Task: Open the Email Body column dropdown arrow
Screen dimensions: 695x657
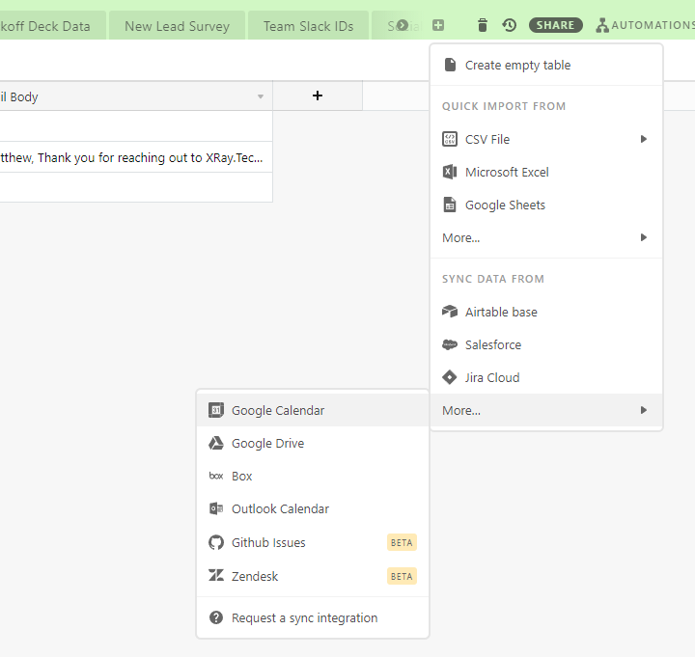Action: (261, 96)
